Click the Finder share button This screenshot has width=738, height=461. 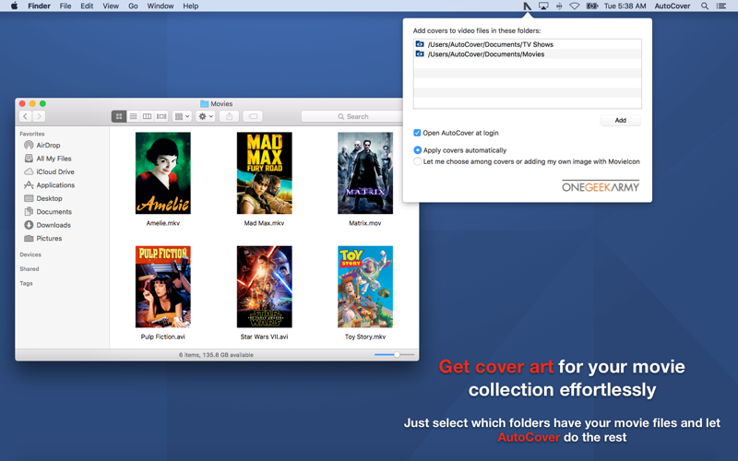tap(229, 116)
